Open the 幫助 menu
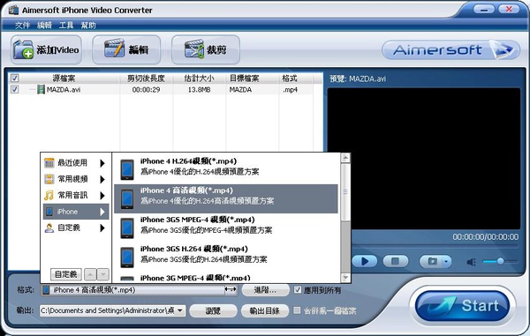530x336 pixels. click(x=88, y=26)
